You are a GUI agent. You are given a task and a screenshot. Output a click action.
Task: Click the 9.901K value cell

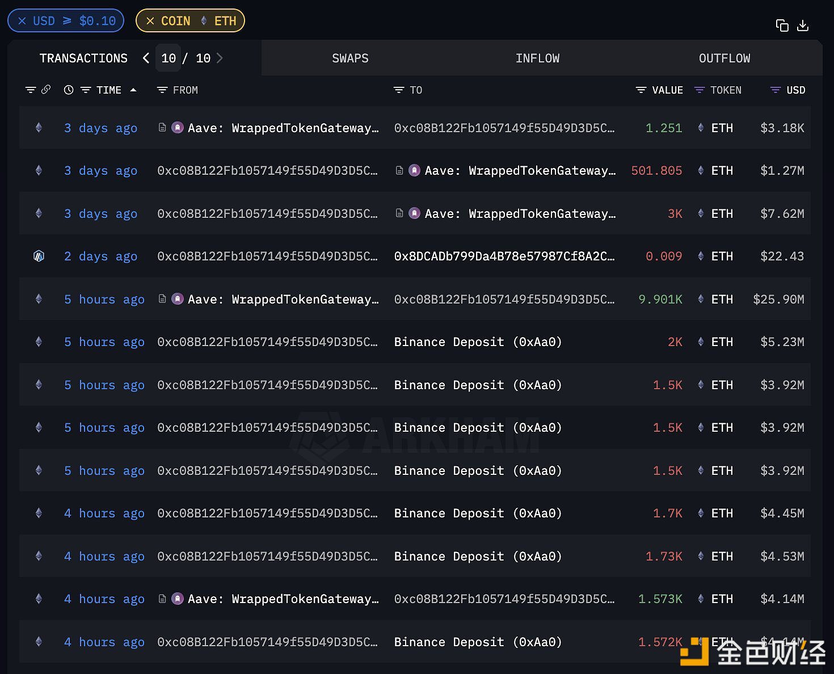(x=660, y=300)
